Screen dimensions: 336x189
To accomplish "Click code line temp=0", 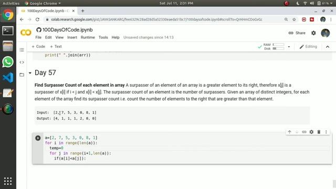I will [x=56, y=148].
